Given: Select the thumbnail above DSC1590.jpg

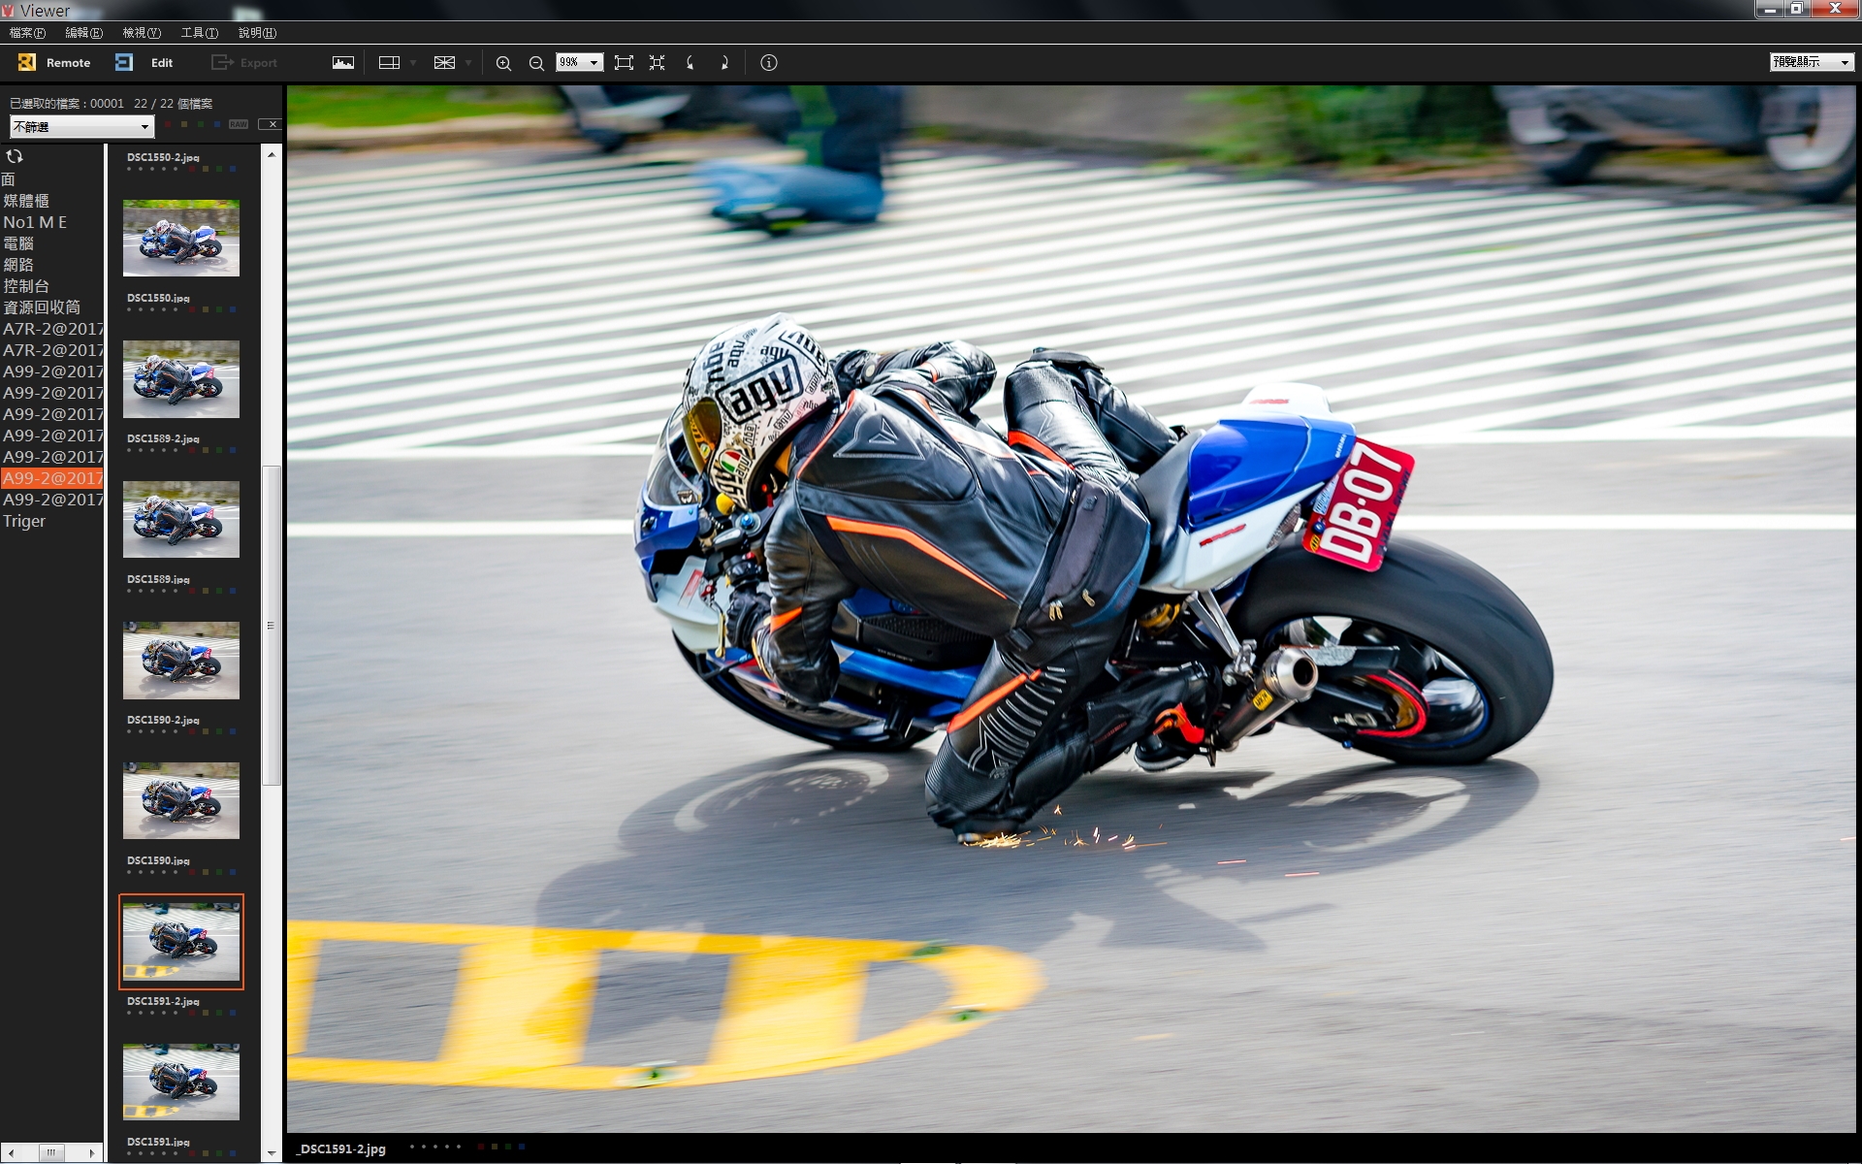Looking at the screenshot, I should click(181, 800).
